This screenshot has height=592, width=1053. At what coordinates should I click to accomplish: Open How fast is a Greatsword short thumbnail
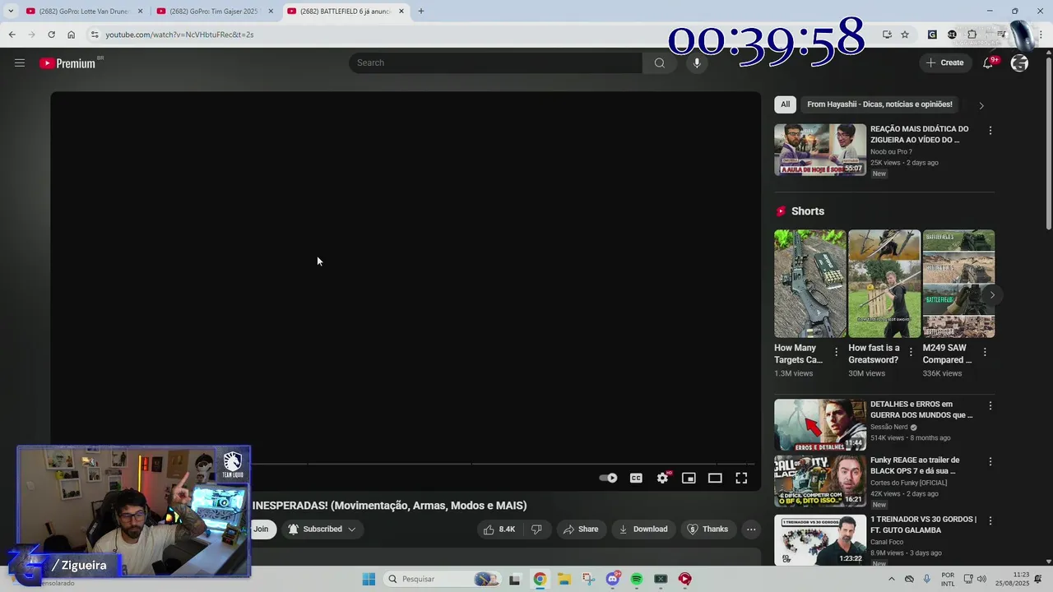pos(884,284)
